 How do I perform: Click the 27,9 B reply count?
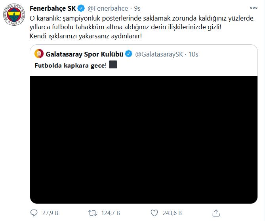[x=50, y=213]
